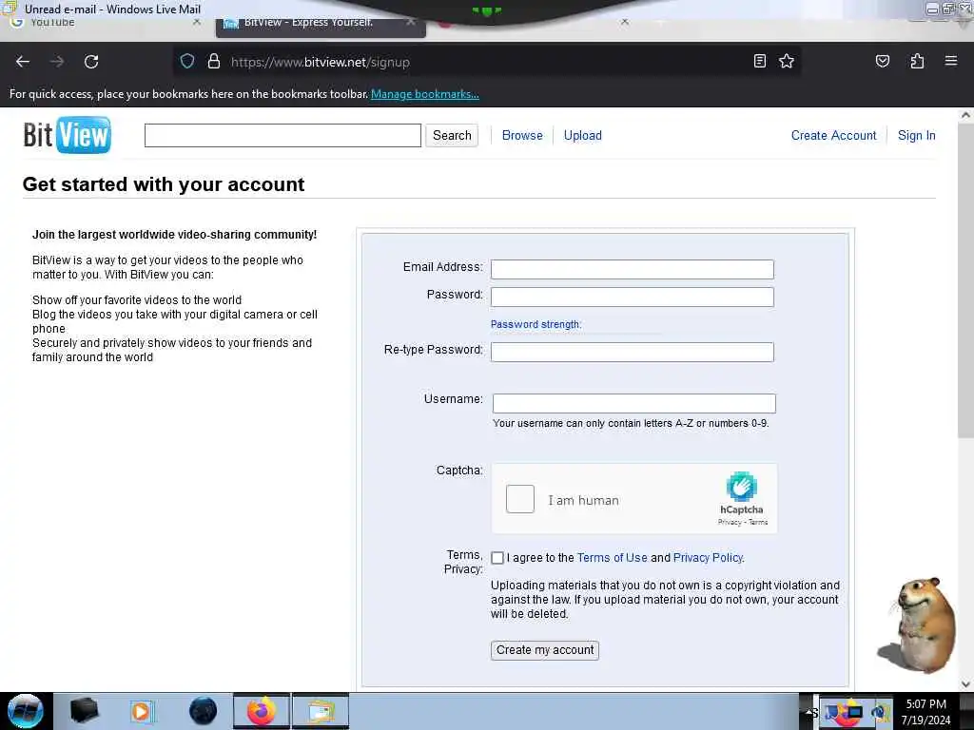974x730 pixels.
Task: Tick the agree to Terms of Use checkbox
Action: pos(497,557)
